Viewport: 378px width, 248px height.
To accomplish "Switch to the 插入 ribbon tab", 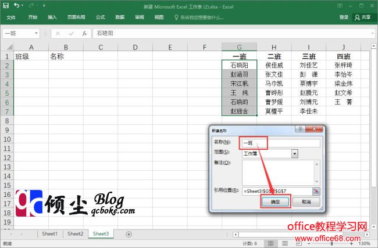I will click(52, 17).
